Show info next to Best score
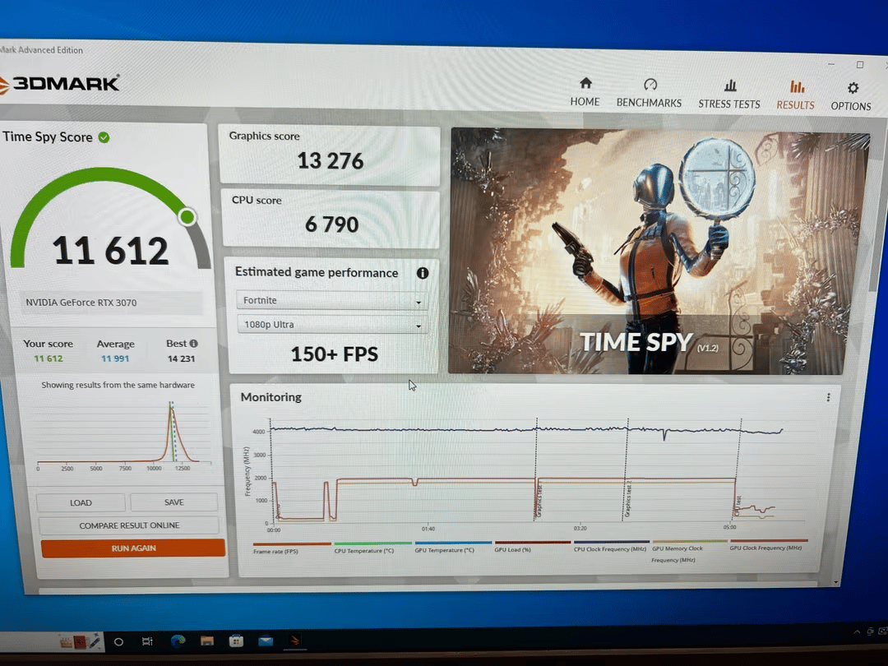 pyautogui.click(x=194, y=343)
